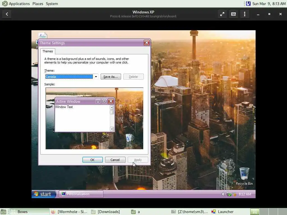Click the Apply button

click(x=138, y=160)
